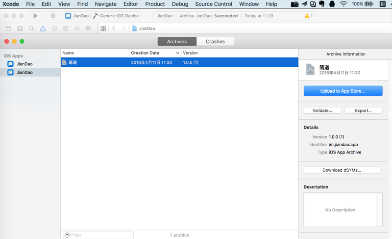Open the File menu
Image resolution: width=392 pixels, height=239 pixels.
pos(30,4)
